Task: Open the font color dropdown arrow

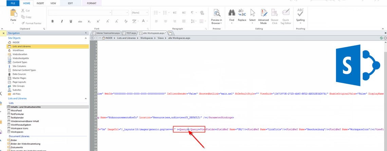Action: (147, 21)
